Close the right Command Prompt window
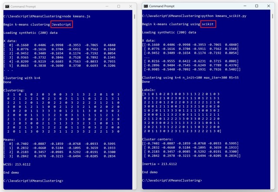The image size is (278, 192). pyautogui.click(x=271, y=7)
